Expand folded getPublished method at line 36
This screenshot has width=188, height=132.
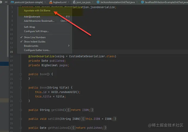point(21,128)
